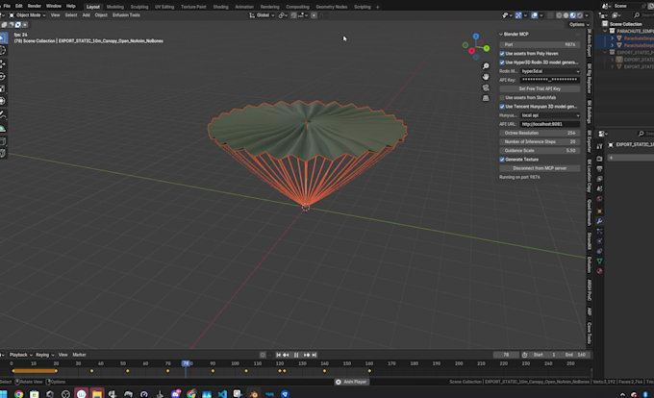Open the Global transform orientation dropdown
Screen dimensions: 654x398
262,15
